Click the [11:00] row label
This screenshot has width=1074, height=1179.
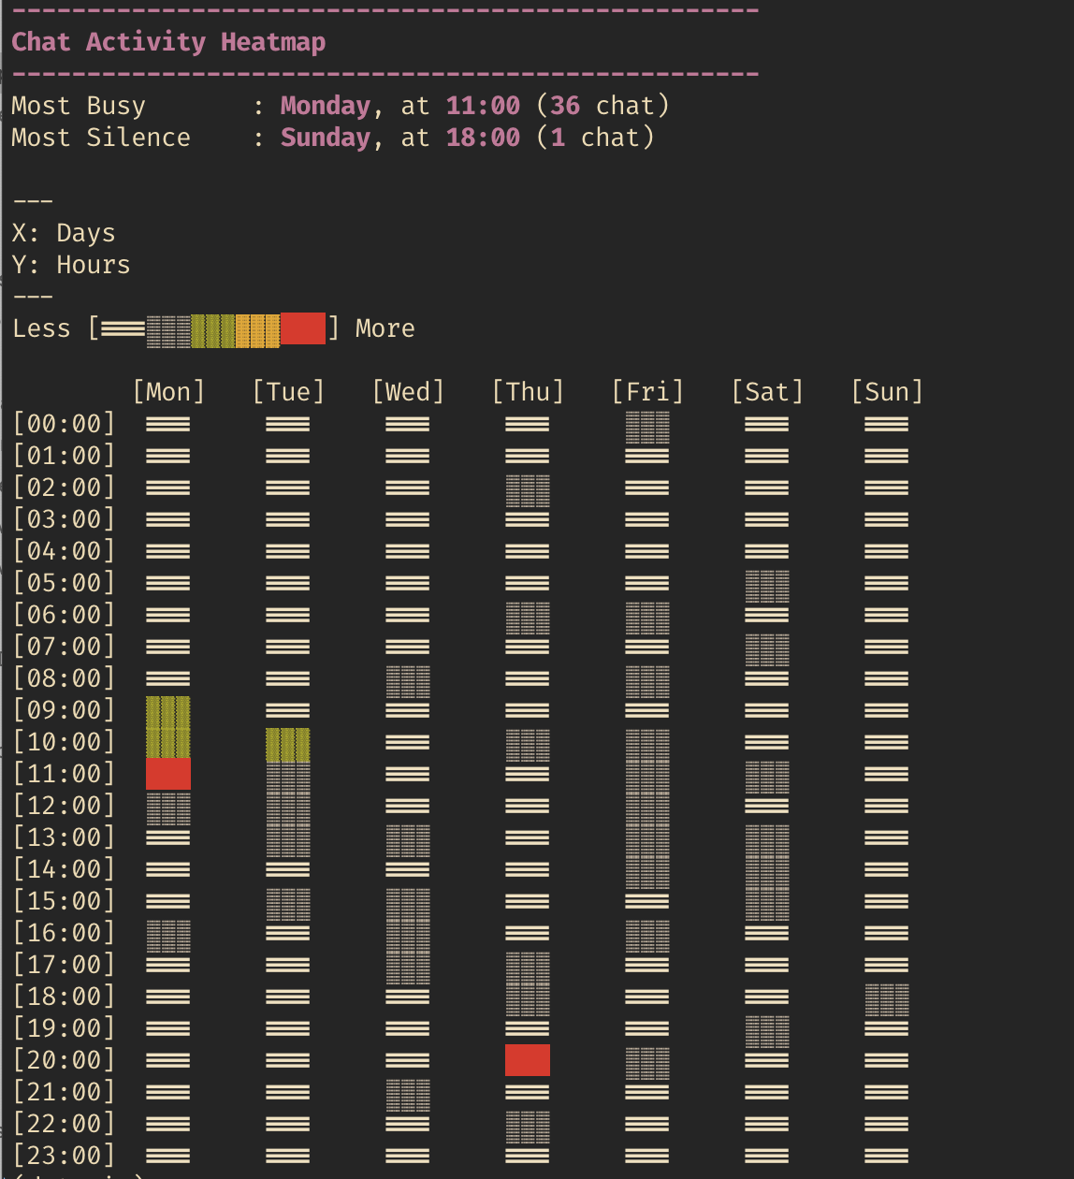pyautogui.click(x=64, y=774)
